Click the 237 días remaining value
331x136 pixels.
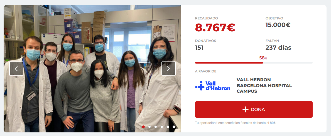tap(278, 47)
